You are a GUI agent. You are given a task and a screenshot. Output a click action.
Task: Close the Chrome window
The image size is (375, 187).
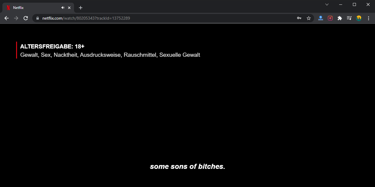368,4
